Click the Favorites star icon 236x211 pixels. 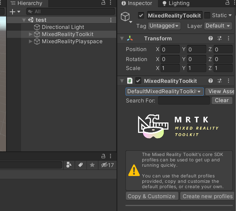92,165
